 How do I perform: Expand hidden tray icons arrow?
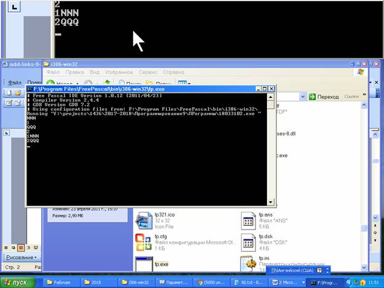349,283
